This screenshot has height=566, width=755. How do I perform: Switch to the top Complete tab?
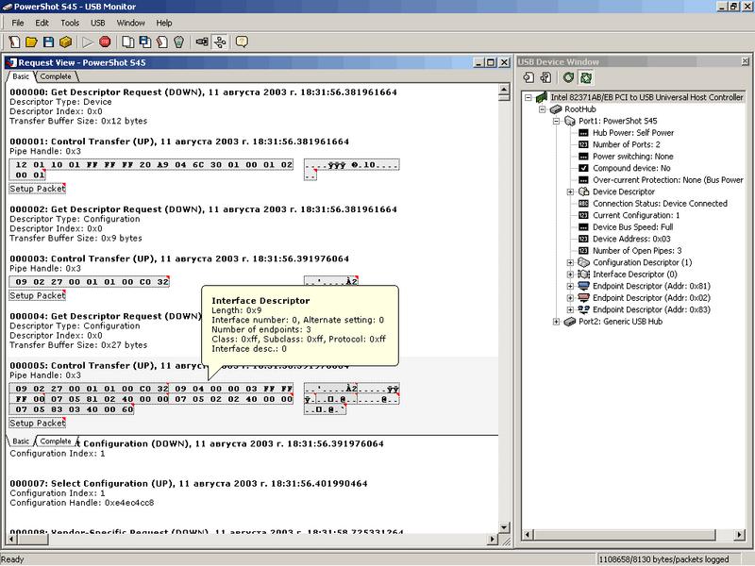pos(56,76)
